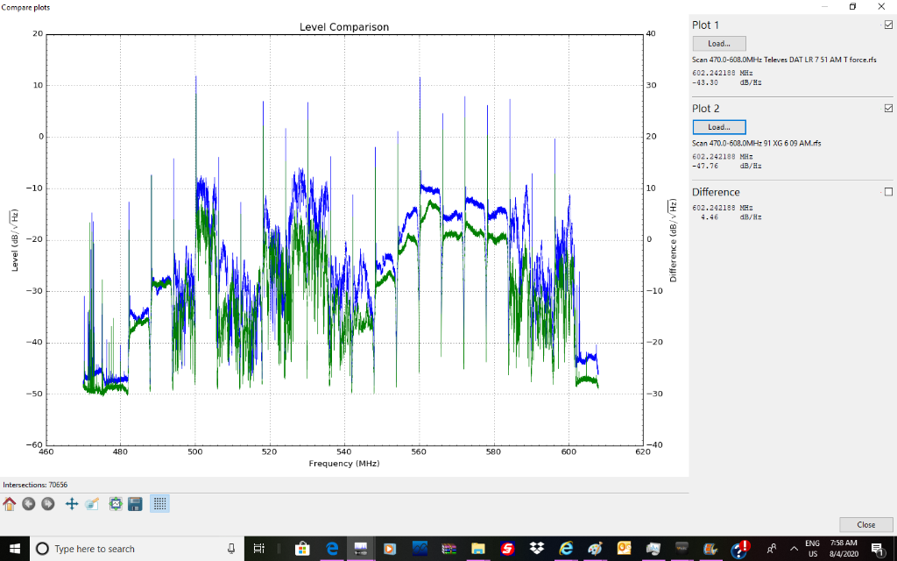Reset the plot to home view
Image resolution: width=897 pixels, height=561 pixels.
10,504
